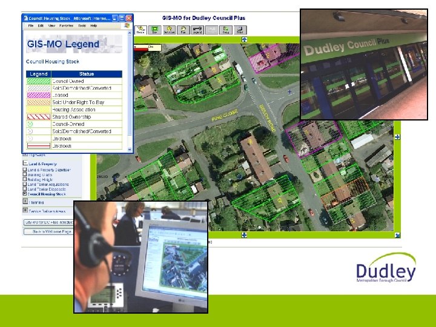
Task: Click the 'Housing Association' legend row
Action: coord(74,110)
